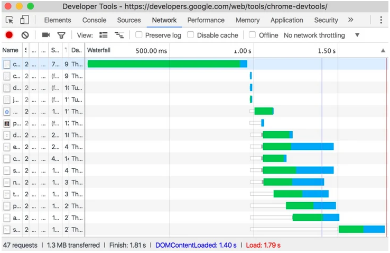
Task: Click the long green bar of first request
Action: [163, 64]
